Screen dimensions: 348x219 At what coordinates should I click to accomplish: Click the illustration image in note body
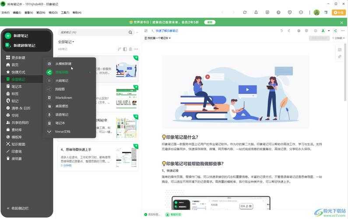[x=235, y=92]
